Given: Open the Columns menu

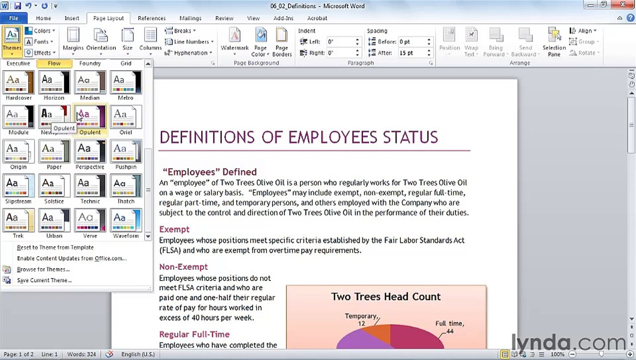Looking at the screenshot, I should (150, 41).
